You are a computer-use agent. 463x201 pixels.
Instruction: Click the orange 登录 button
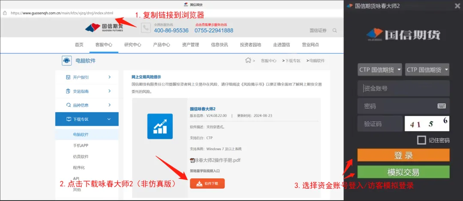coord(403,155)
